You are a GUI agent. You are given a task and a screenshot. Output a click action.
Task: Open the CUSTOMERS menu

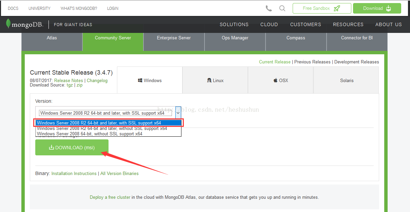306,24
